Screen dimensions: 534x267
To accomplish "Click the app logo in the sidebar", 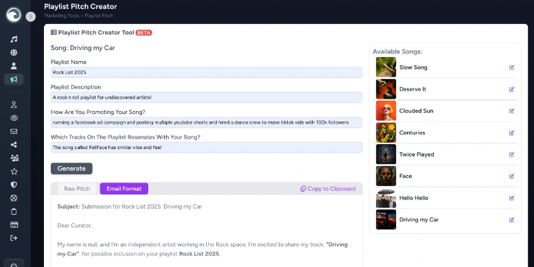I will pos(14,15).
